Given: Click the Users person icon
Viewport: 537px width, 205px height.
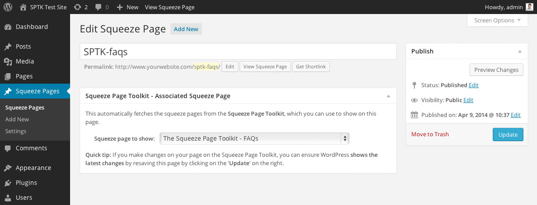Looking at the screenshot, I should tap(8, 198).
